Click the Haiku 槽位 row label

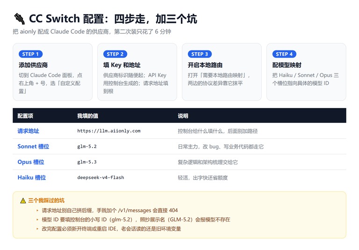coord(32,178)
